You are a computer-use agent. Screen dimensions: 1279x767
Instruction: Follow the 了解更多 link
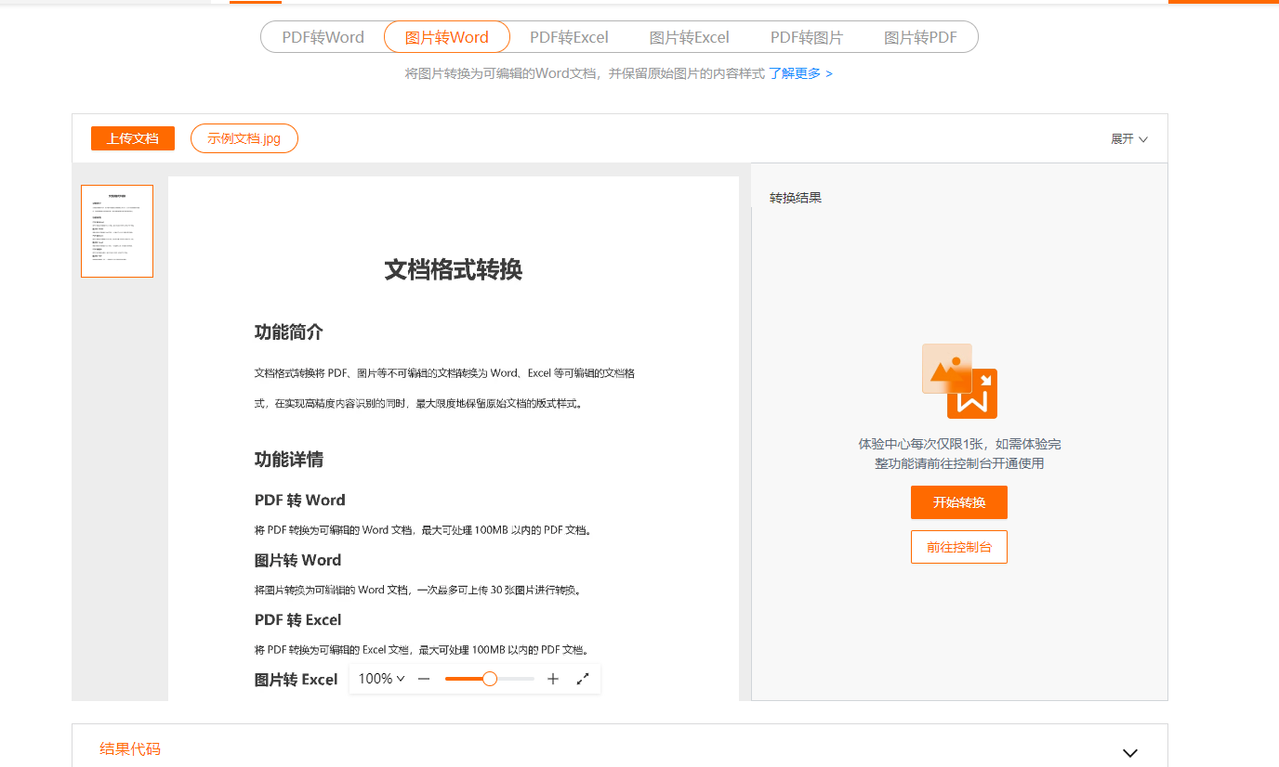pyautogui.click(x=800, y=73)
